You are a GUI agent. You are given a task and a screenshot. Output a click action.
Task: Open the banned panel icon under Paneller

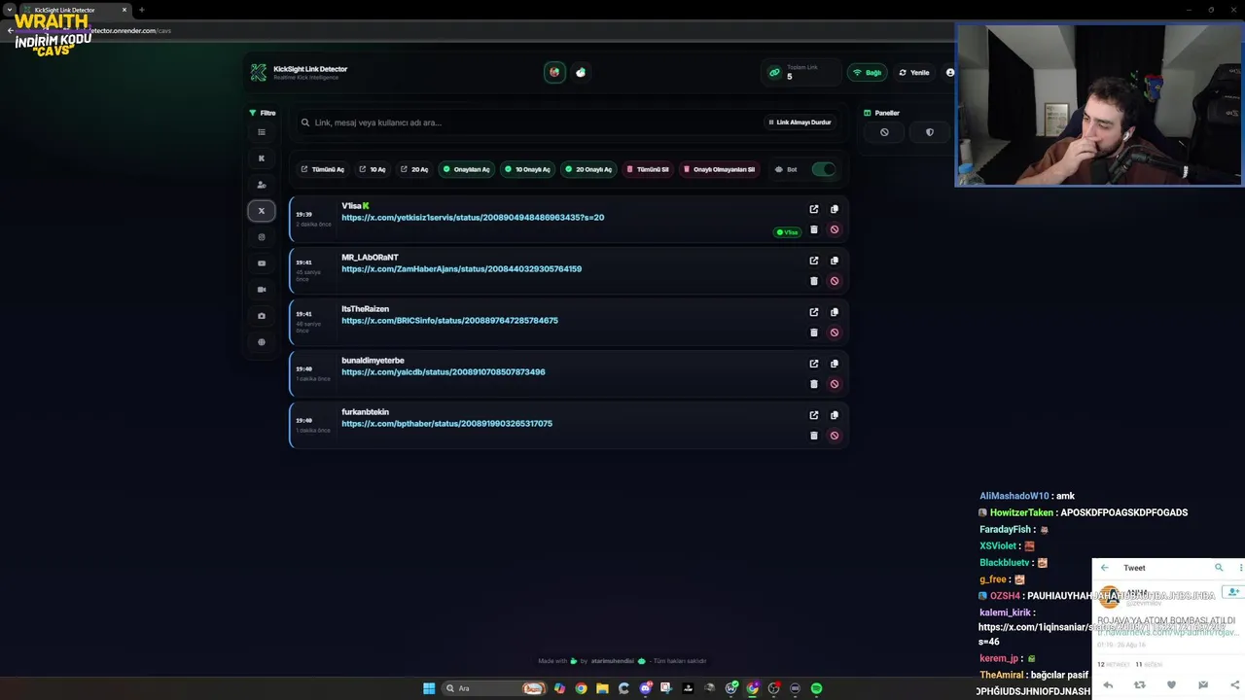(884, 132)
